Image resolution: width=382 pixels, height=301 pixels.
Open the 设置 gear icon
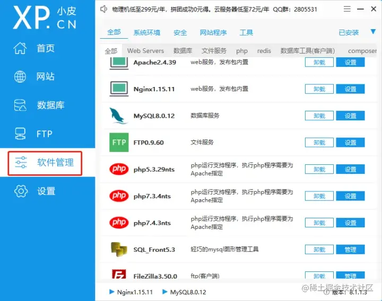click(21, 191)
